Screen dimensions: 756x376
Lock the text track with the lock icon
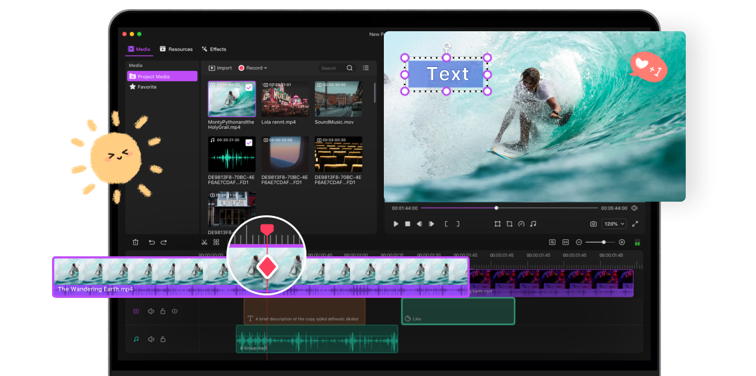(163, 311)
